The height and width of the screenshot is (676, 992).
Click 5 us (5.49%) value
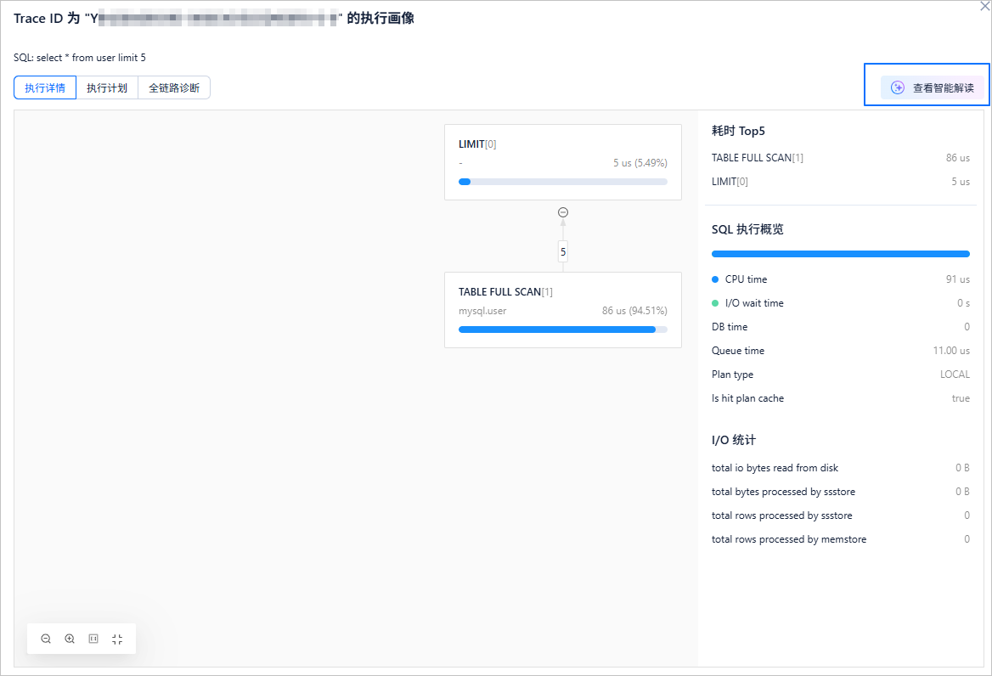coord(640,162)
